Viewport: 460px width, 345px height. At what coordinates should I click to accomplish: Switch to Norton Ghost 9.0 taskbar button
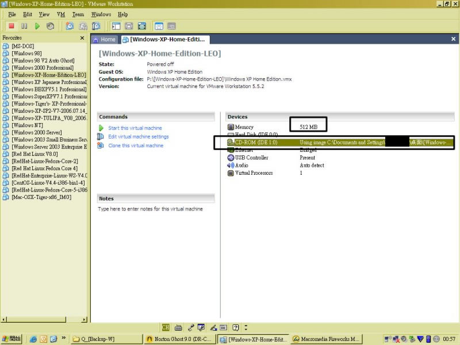[x=179, y=339]
